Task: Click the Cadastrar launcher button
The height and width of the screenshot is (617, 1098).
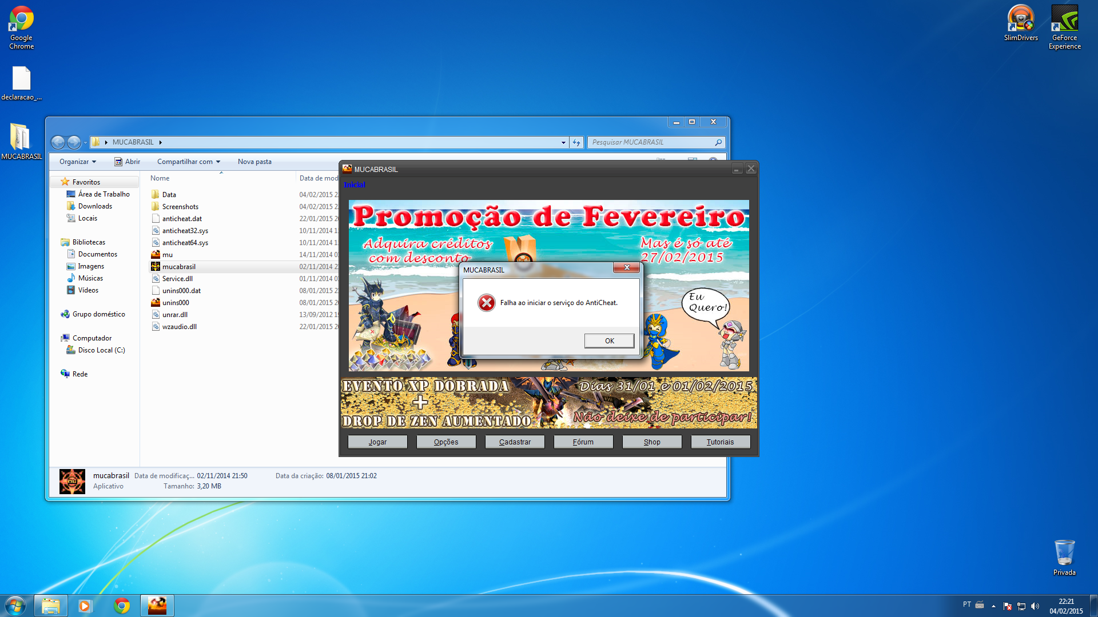Action: click(x=515, y=442)
